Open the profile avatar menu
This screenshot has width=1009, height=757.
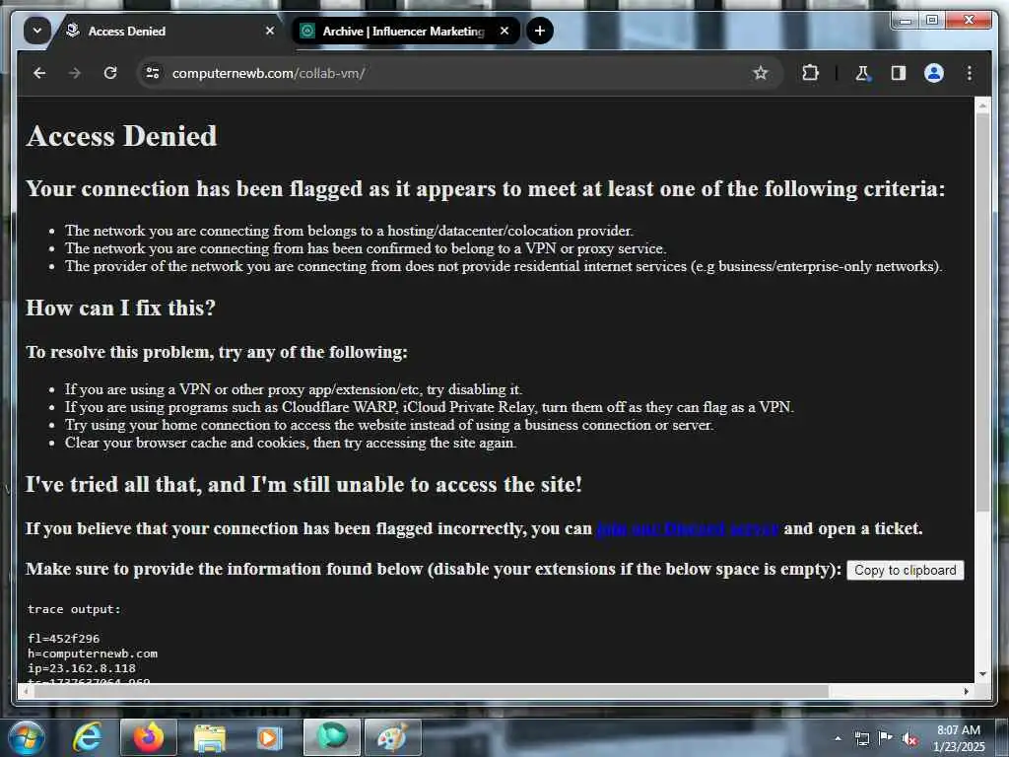point(934,73)
